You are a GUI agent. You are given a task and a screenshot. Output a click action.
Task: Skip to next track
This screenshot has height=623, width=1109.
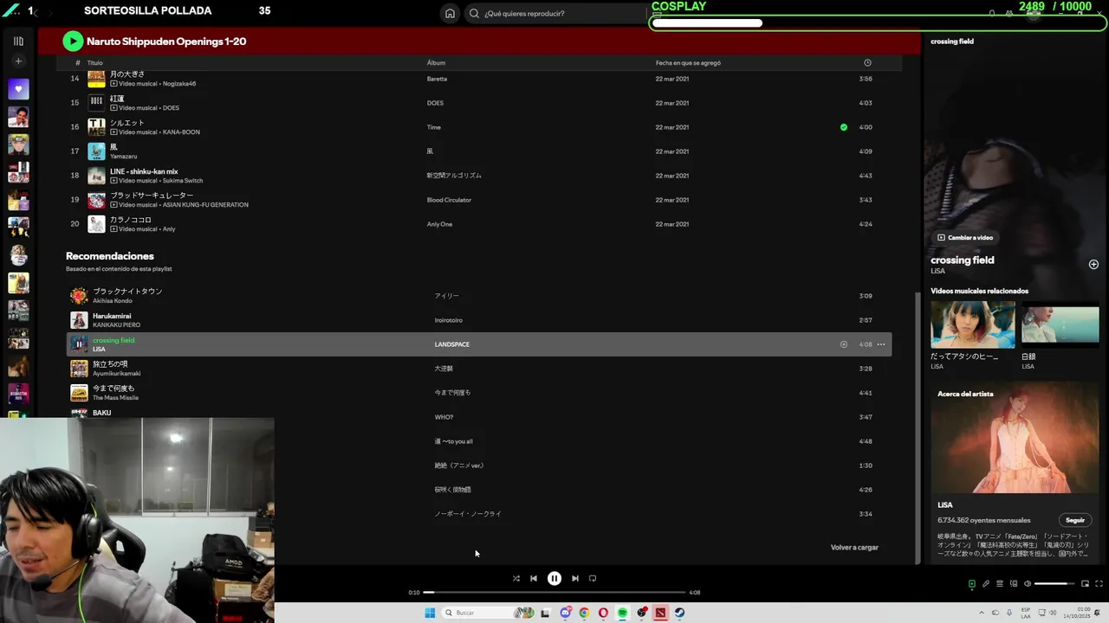[x=575, y=579]
